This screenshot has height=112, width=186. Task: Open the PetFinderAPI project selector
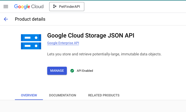pyautogui.click(x=67, y=7)
